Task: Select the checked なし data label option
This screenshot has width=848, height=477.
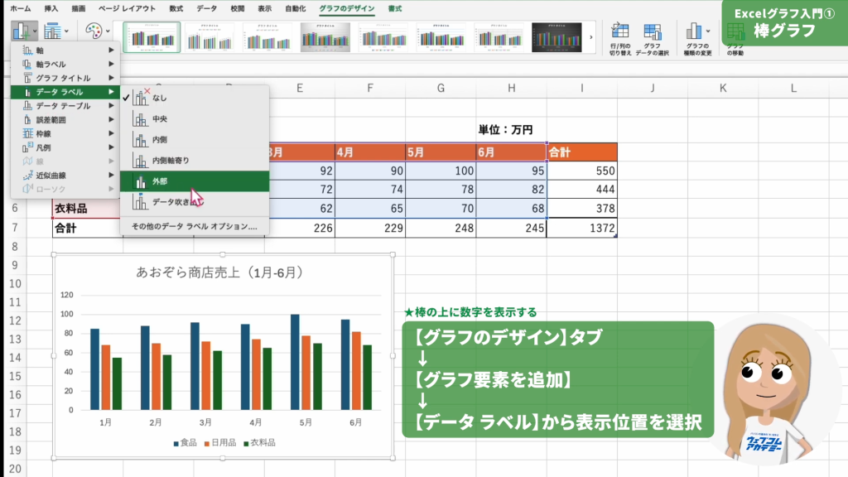Action: click(159, 98)
